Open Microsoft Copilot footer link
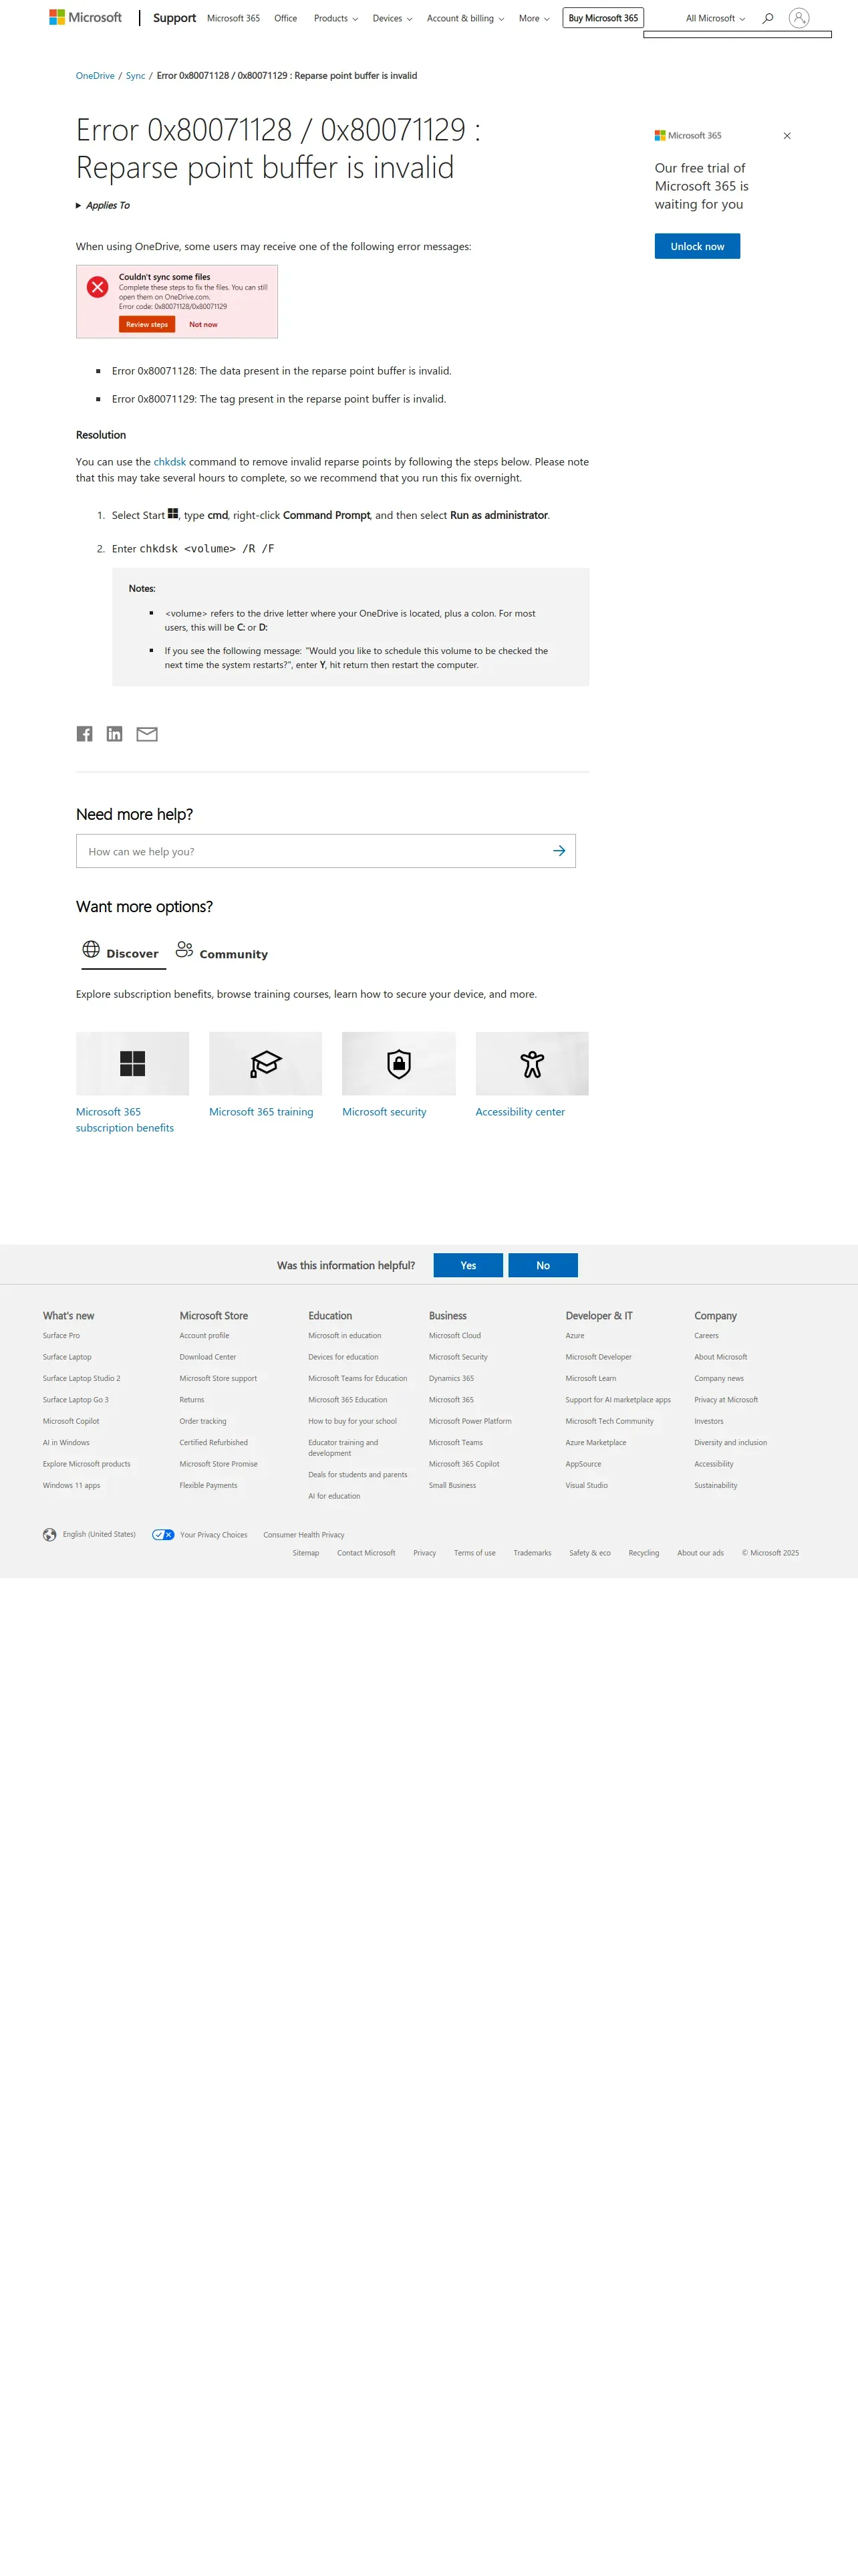The image size is (858, 2576). pyautogui.click(x=71, y=1421)
